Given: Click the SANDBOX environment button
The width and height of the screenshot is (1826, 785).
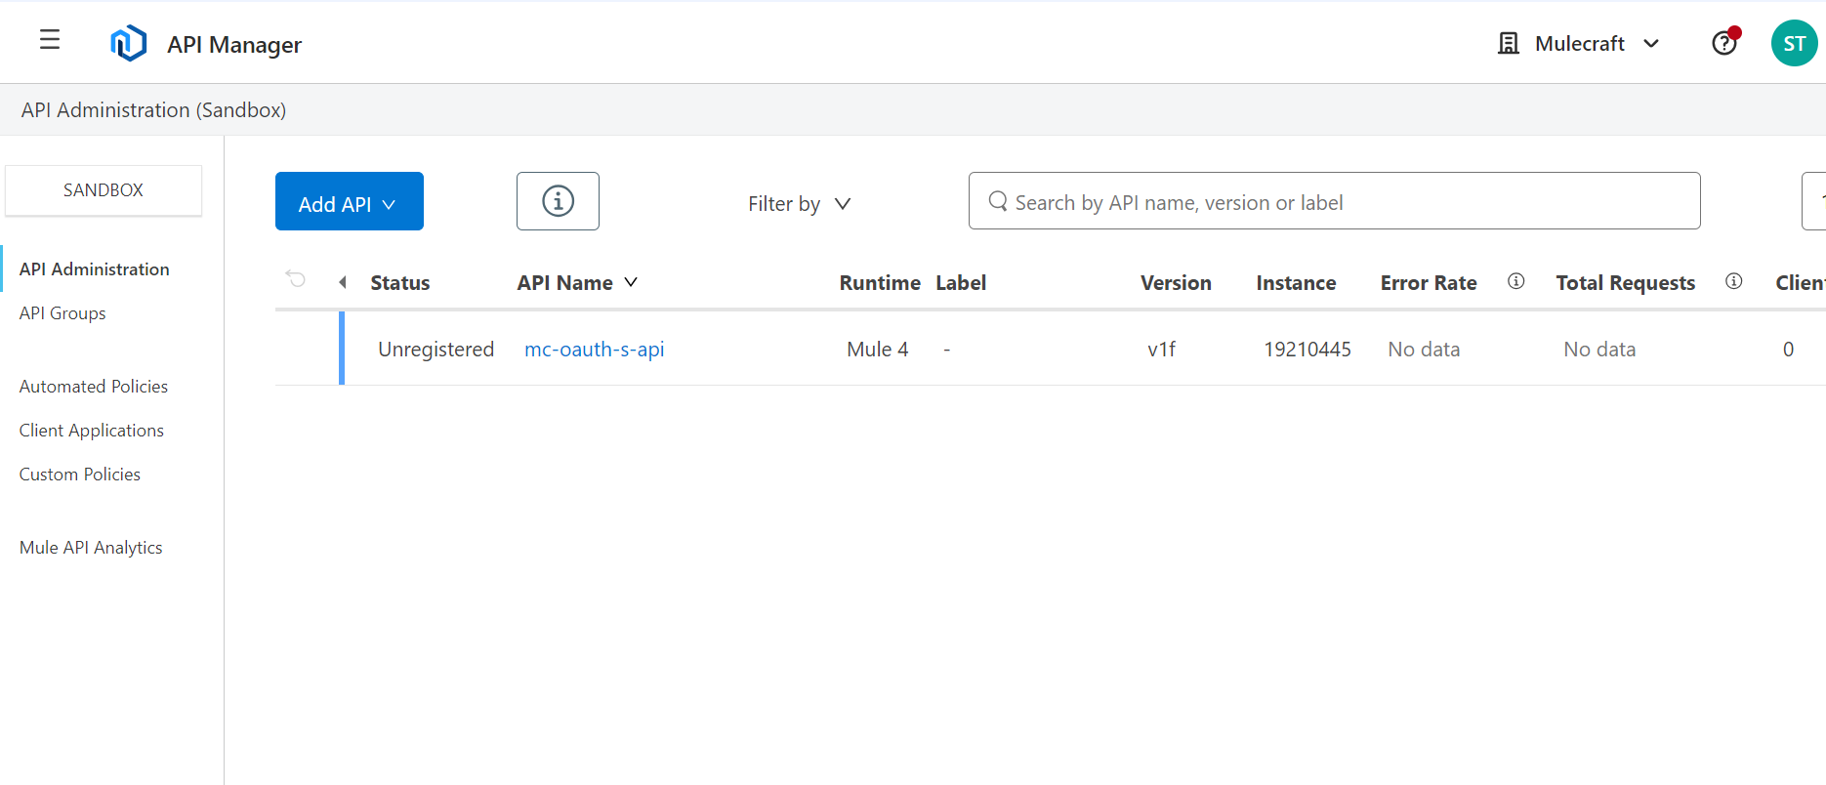Looking at the screenshot, I should point(104,190).
